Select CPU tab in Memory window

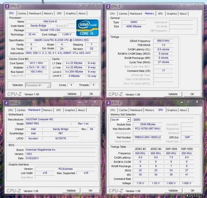pyautogui.click(x=113, y=14)
